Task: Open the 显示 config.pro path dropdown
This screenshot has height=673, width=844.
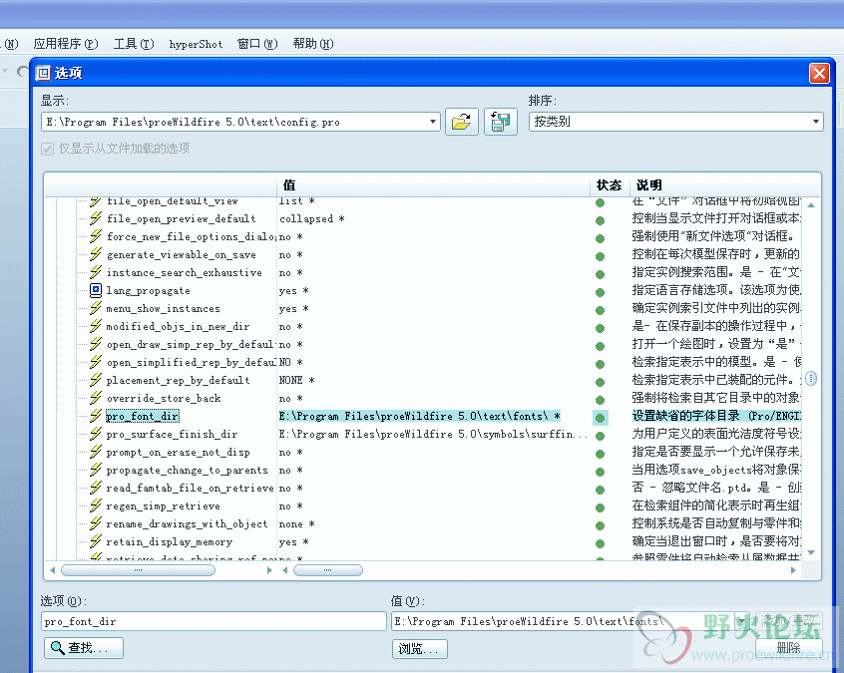Action: [433, 122]
